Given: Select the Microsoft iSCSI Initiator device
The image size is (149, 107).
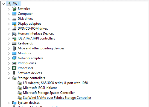Looking at the screenshot, I should pos(40,88).
